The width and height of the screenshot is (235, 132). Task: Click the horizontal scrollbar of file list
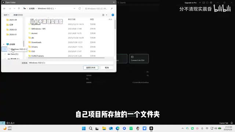pos(67,58)
